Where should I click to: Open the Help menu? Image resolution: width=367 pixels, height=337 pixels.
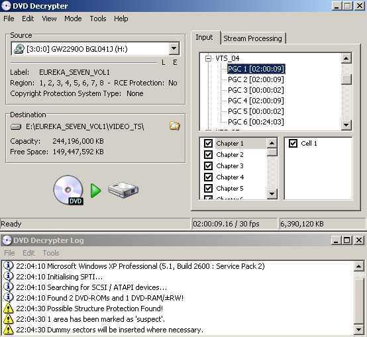121,19
